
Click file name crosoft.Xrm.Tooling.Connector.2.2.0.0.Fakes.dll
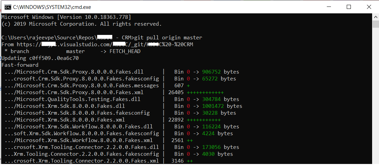82,147
